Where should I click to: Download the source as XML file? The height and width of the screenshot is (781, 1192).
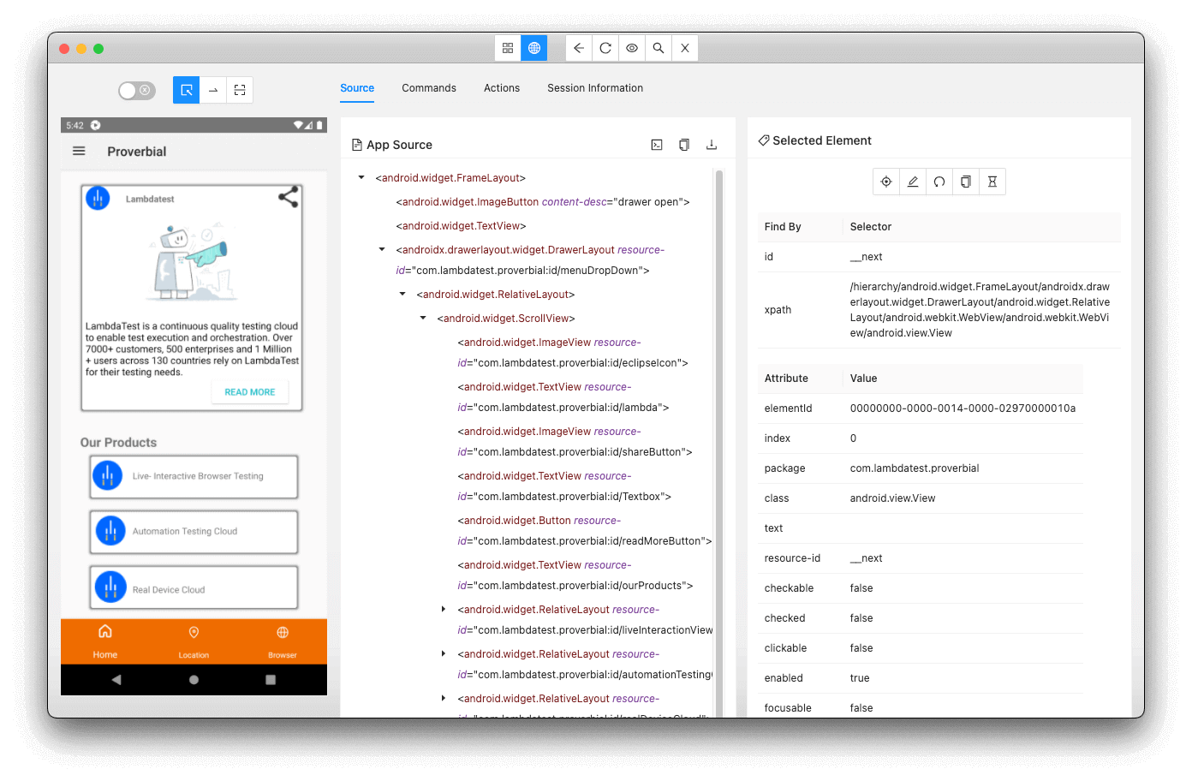711,144
